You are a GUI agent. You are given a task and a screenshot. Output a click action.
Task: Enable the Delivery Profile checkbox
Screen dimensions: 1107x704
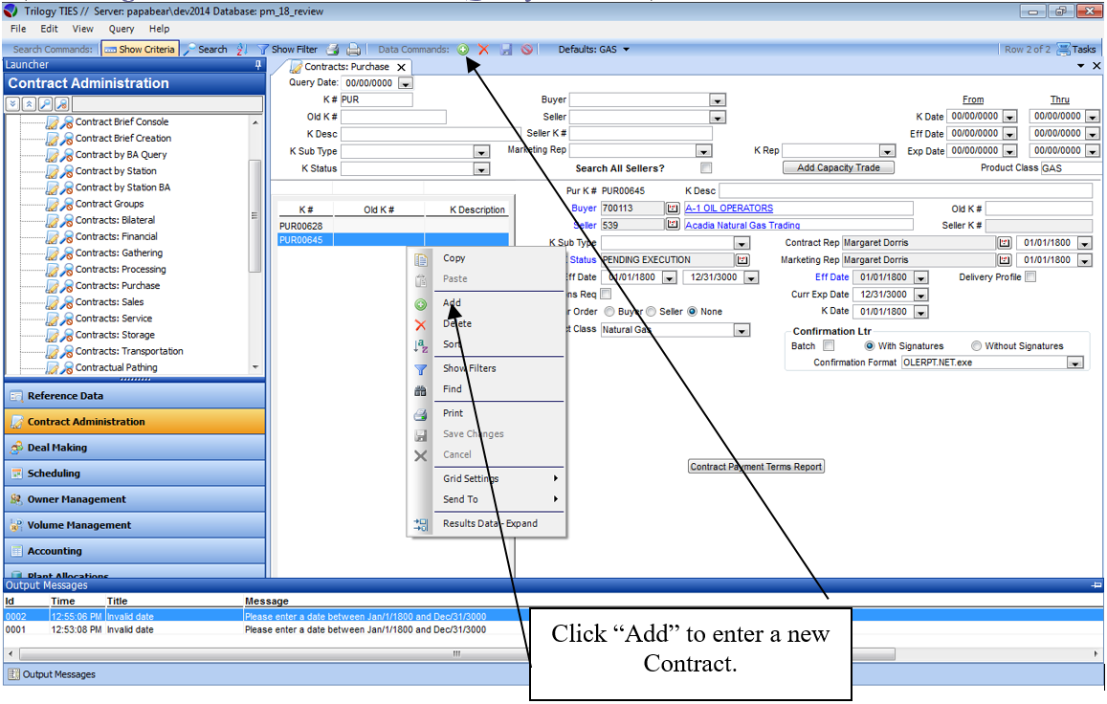[x=1030, y=277]
